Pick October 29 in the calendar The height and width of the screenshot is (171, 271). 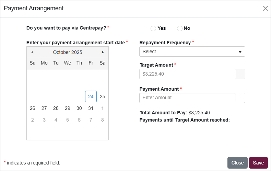(x=68, y=108)
